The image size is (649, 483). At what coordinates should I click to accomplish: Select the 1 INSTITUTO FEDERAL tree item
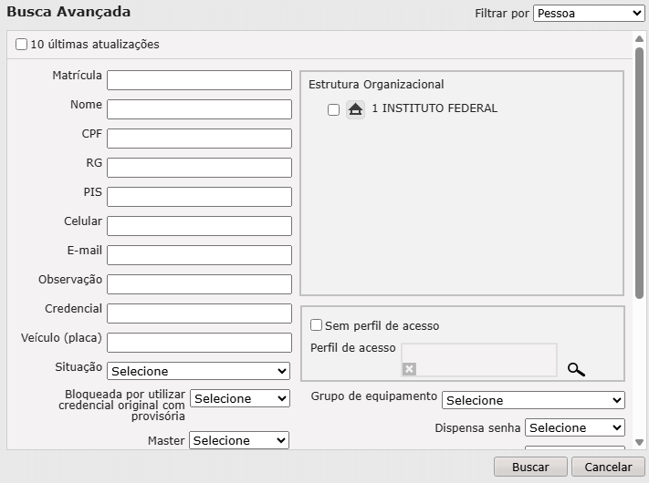(434, 108)
